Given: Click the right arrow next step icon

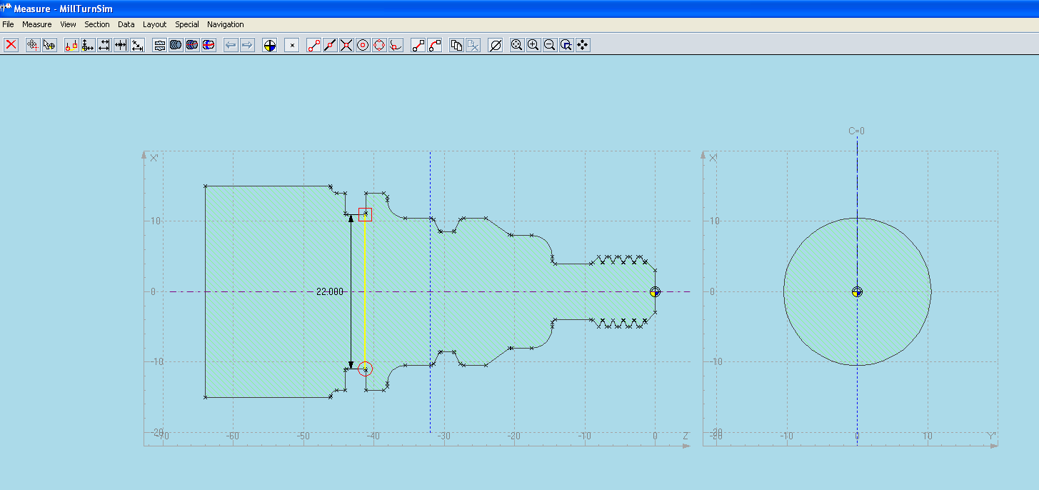Looking at the screenshot, I should (247, 45).
